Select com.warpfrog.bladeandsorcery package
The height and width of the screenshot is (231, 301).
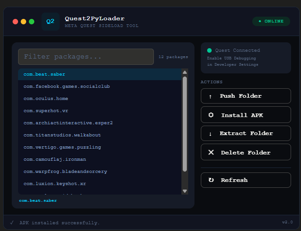tap(100, 172)
